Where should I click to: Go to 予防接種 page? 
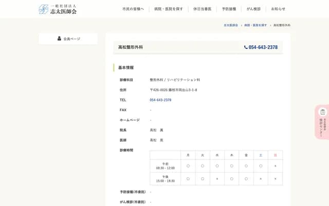click(229, 9)
